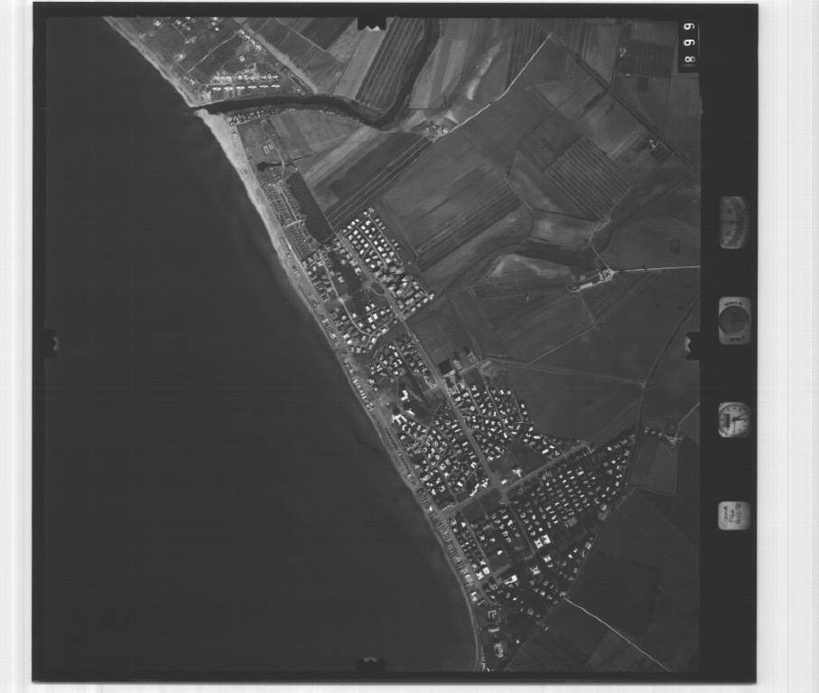819x693 pixels.
Task: Click the handwritten data note card
Action: click(x=733, y=516)
